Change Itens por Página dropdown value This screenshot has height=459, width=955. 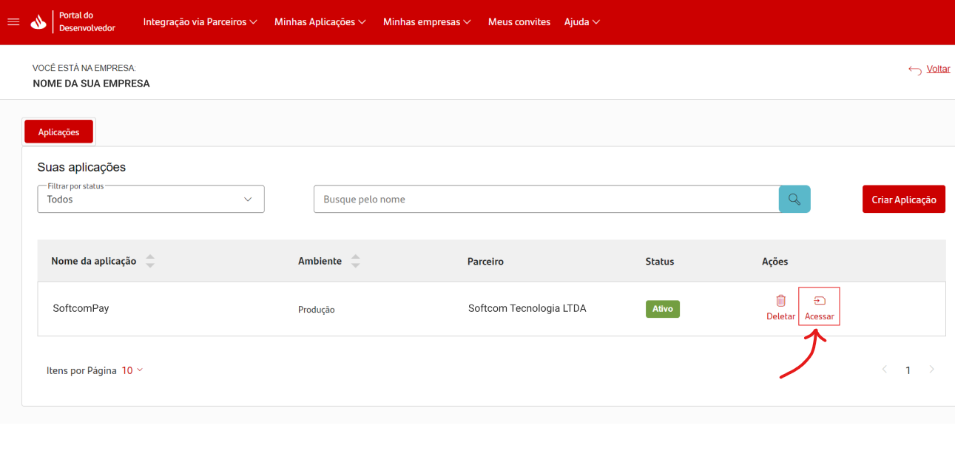click(x=132, y=370)
